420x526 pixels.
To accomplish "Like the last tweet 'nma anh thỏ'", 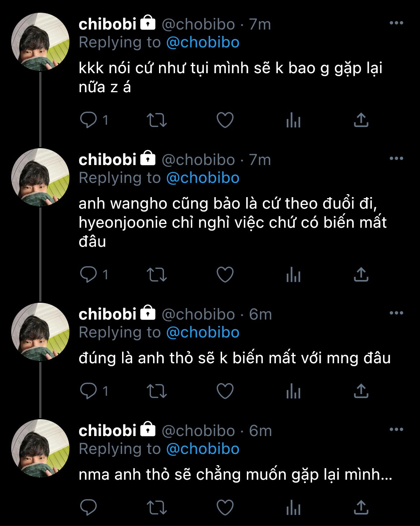I will (225, 508).
